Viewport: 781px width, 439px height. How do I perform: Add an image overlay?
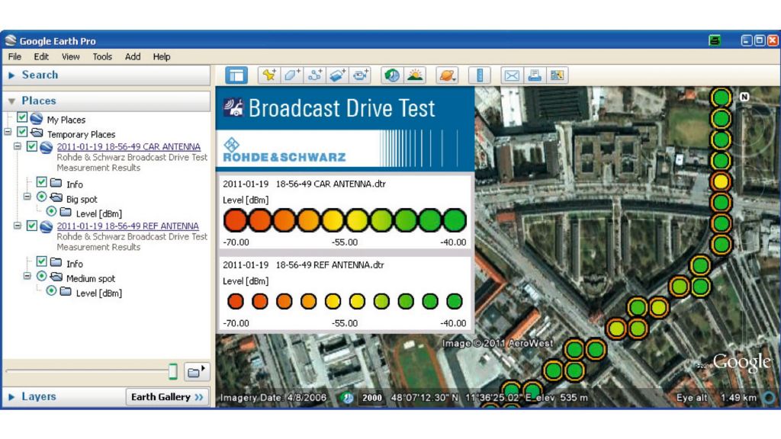coord(337,75)
